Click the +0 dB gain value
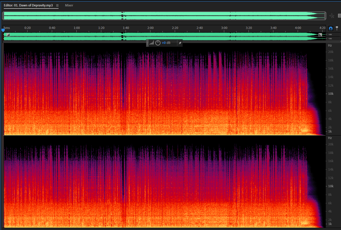Viewport: 341px width, 230px height. point(166,43)
